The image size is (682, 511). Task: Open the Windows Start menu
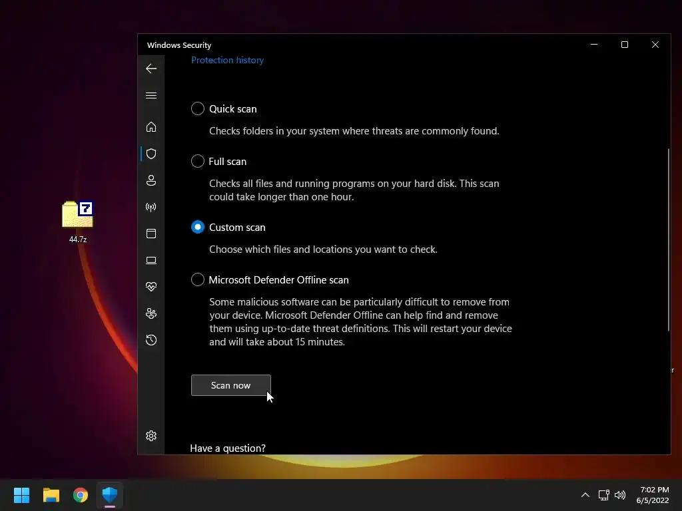pos(21,495)
